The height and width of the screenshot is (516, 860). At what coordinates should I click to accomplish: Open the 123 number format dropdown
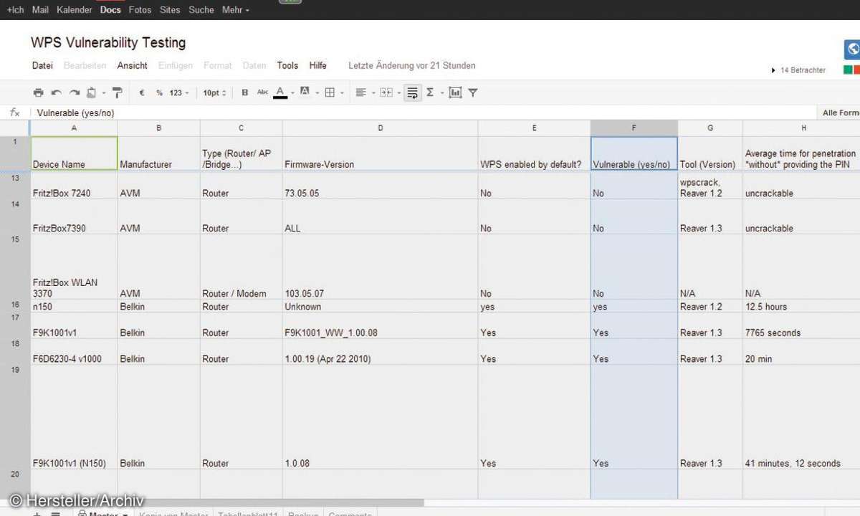(180, 92)
